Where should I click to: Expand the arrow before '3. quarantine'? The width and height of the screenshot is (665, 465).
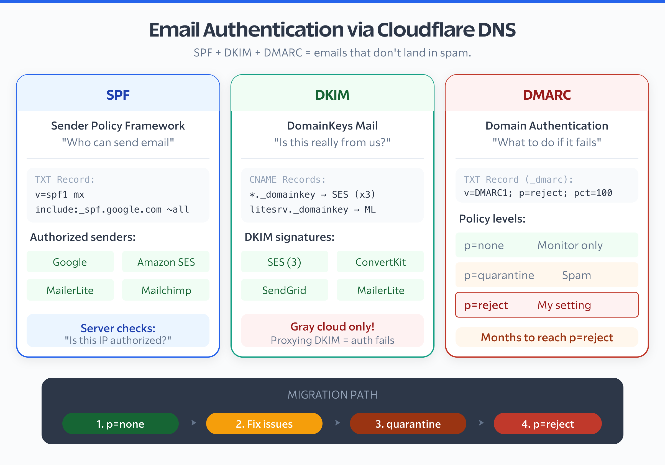(x=337, y=424)
